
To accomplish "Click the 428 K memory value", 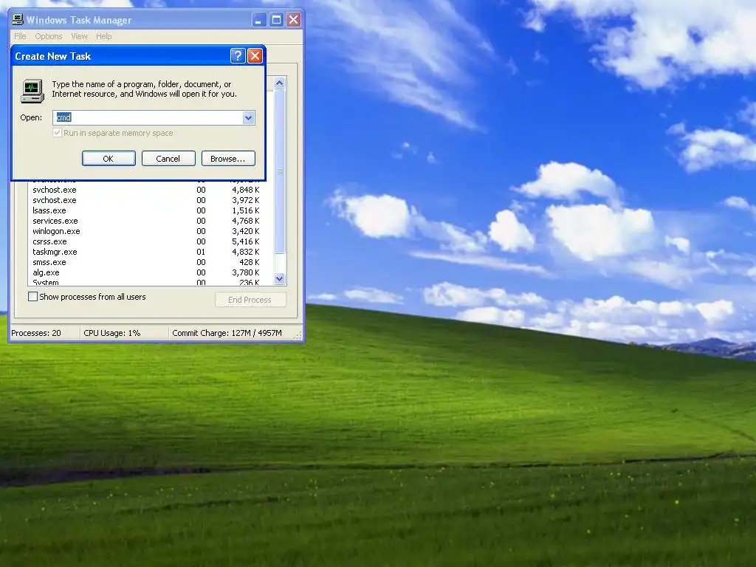I will [250, 262].
